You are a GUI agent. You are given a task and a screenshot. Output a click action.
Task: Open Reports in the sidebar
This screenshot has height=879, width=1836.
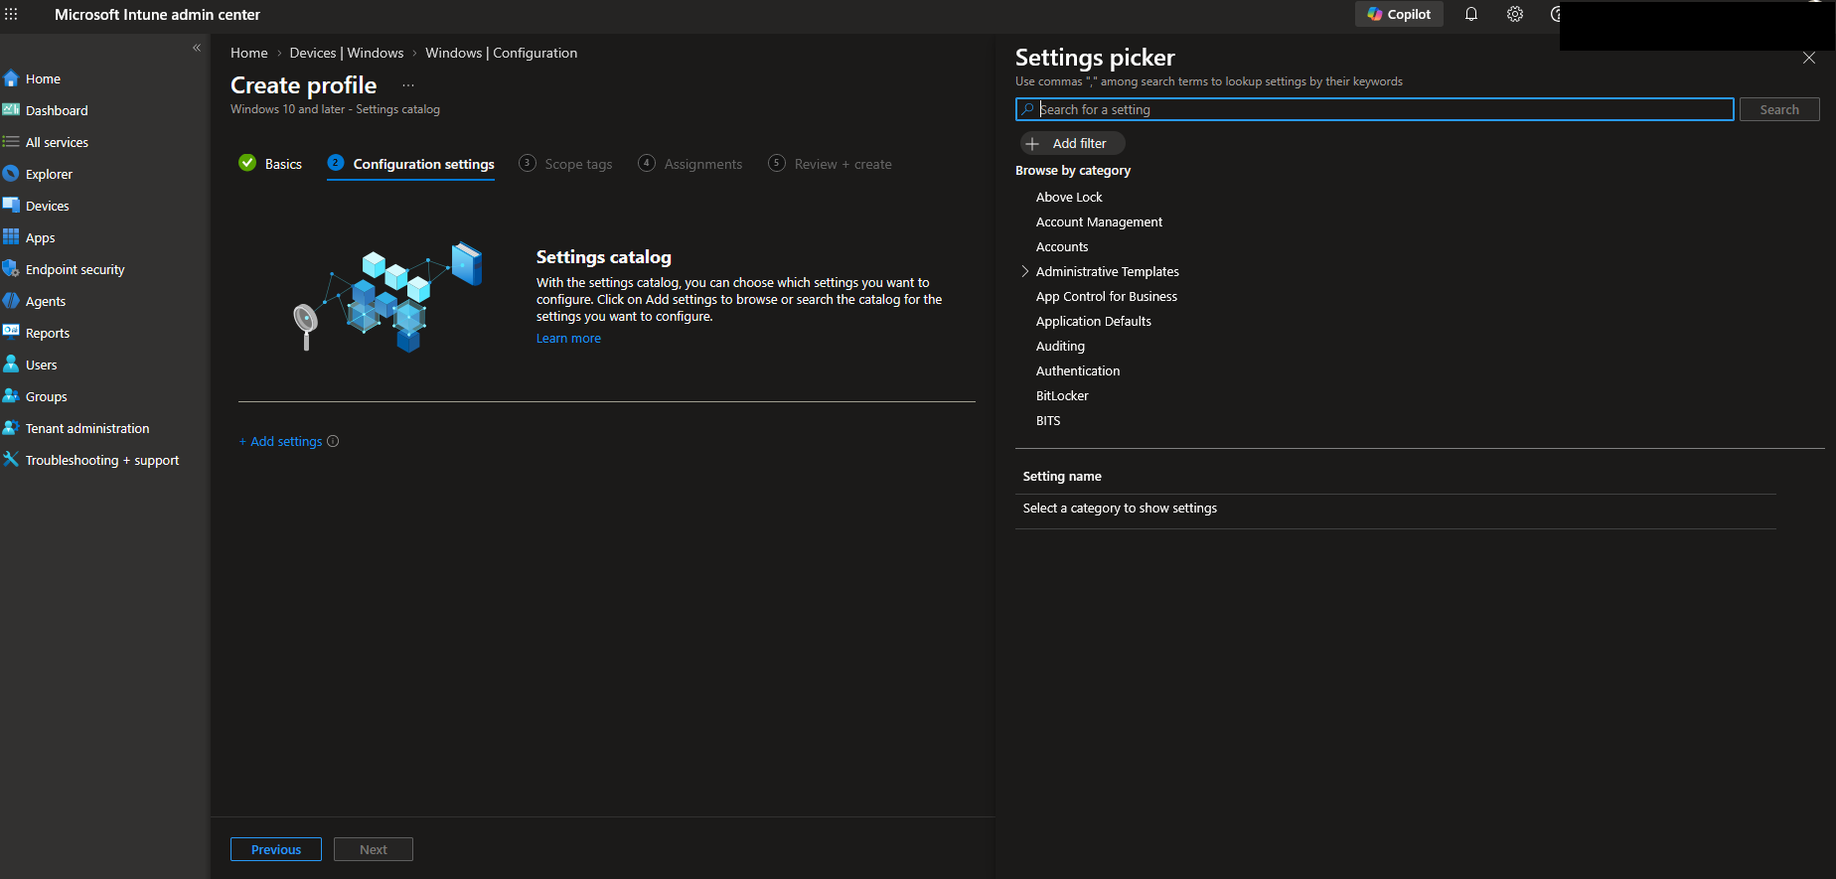[x=48, y=333]
